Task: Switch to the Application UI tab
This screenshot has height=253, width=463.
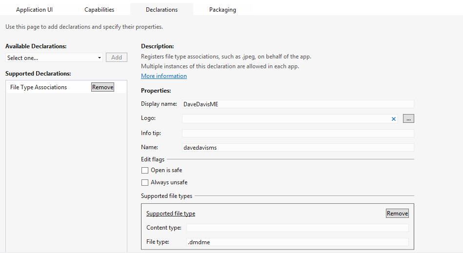Action: tap(34, 10)
